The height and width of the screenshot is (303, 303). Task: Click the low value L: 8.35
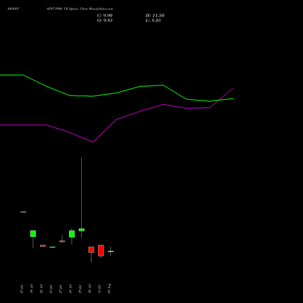coord(153,21)
